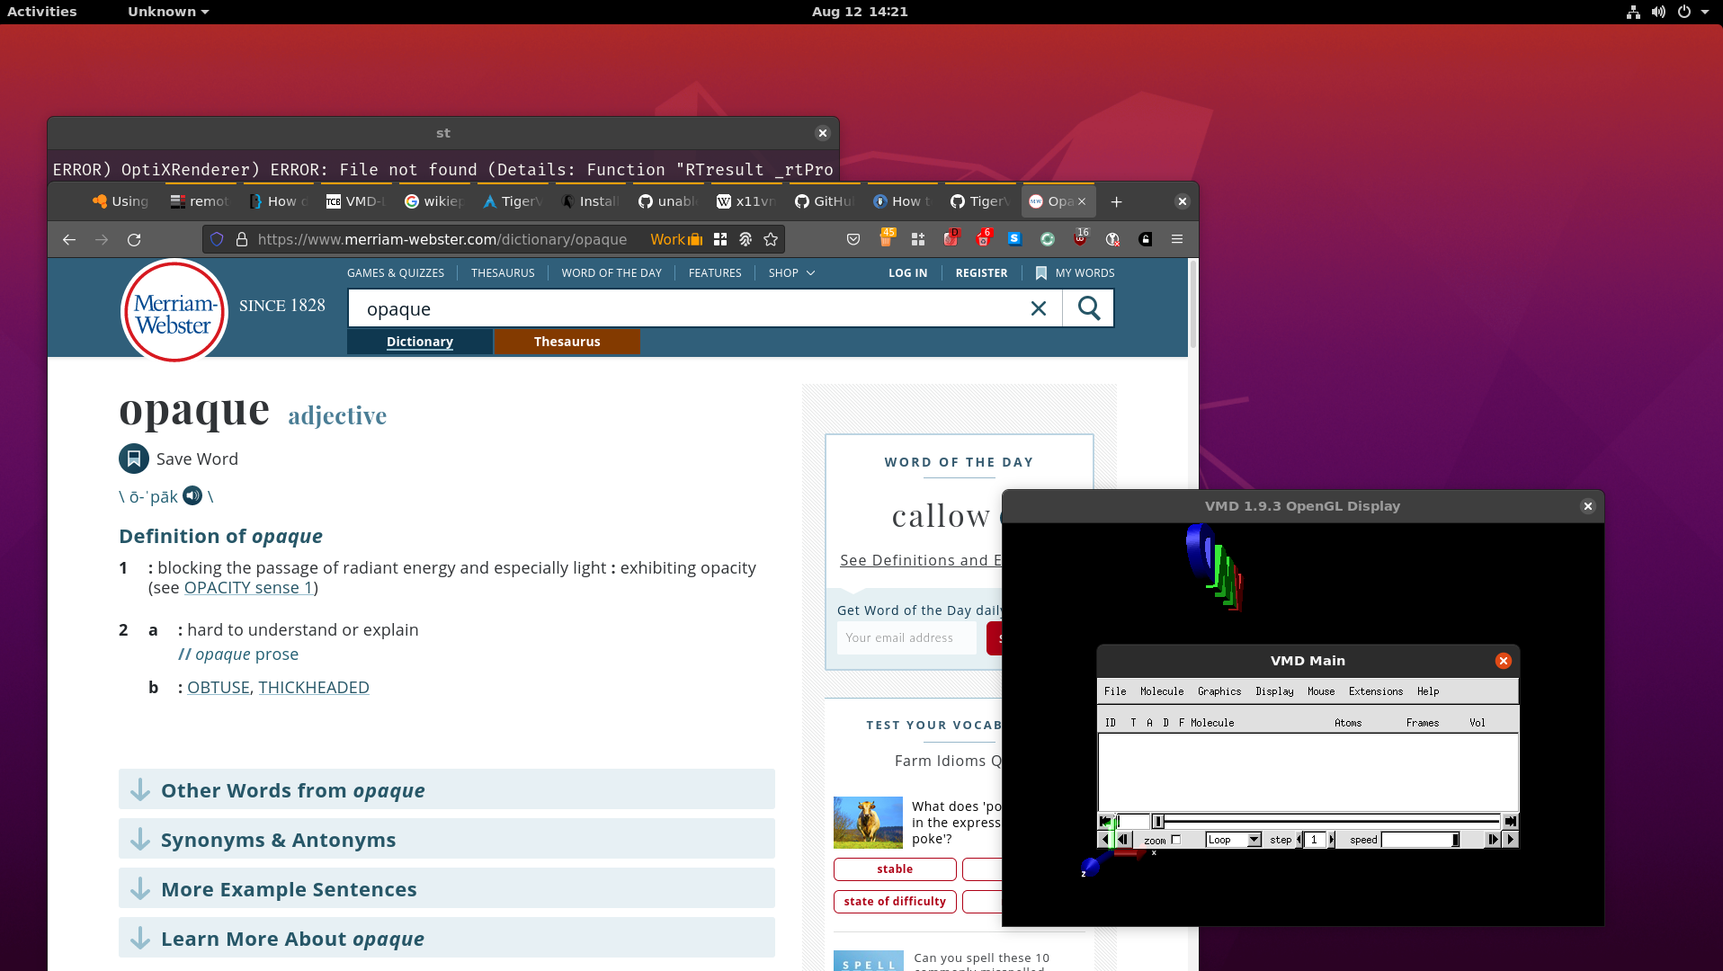The height and width of the screenshot is (971, 1723).
Task: Open the uBlock shield icon with badge 16
Action: [1080, 238]
